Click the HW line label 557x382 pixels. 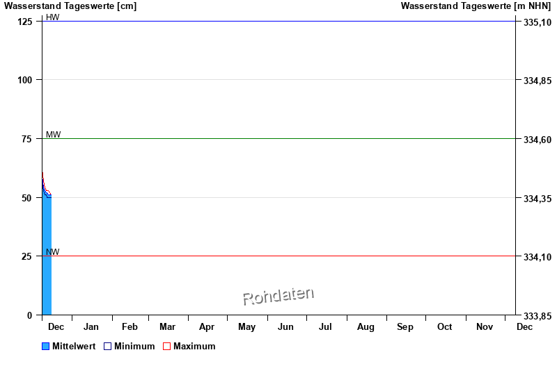click(52, 17)
